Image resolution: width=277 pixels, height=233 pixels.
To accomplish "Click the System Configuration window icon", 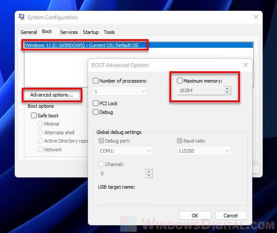I will click(21, 17).
